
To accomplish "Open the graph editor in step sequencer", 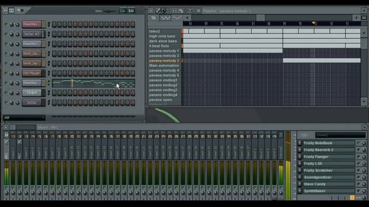I will 123,11.
